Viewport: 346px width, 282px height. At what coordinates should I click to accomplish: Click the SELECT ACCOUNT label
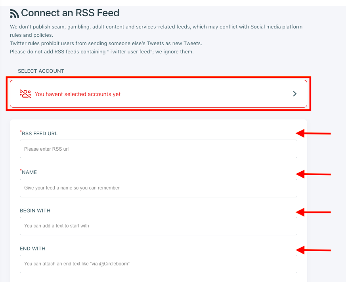coord(41,71)
